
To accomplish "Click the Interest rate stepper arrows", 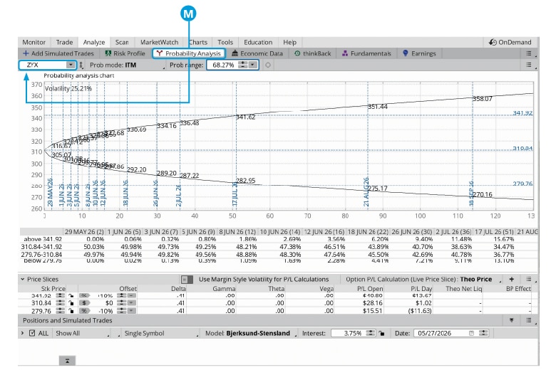I will (x=370, y=333).
